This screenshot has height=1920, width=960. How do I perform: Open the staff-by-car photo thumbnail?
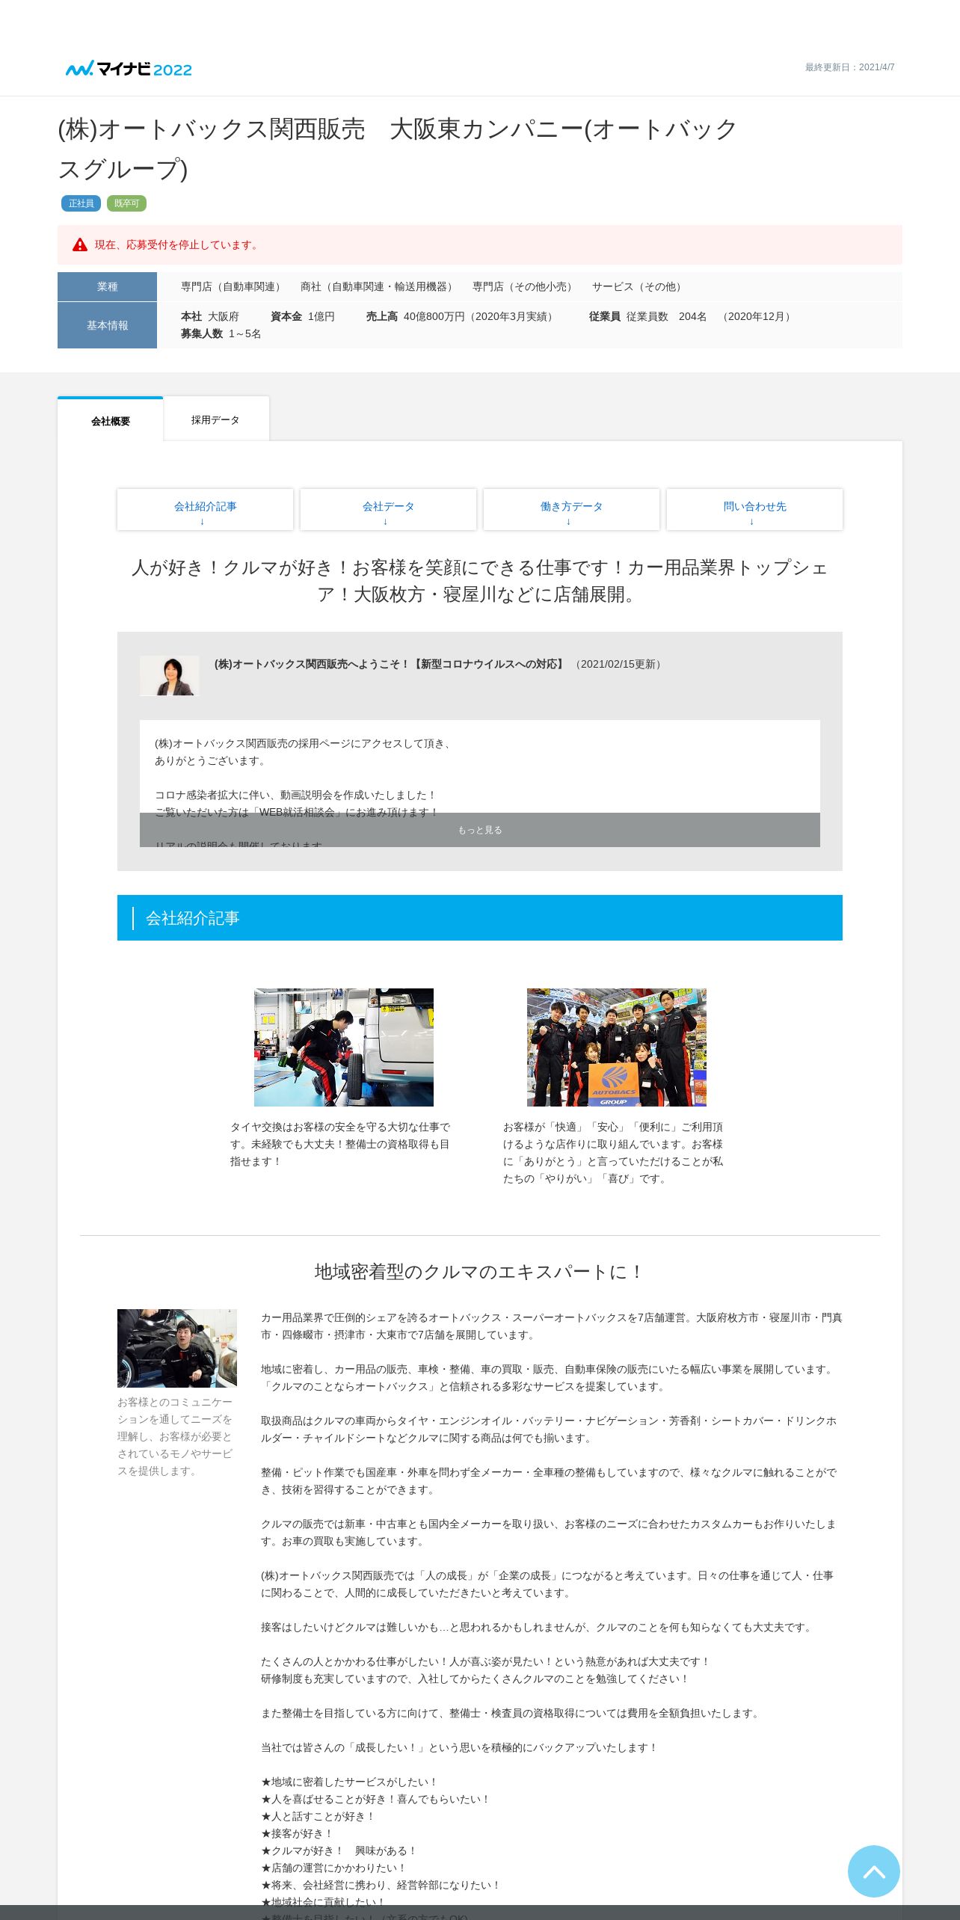(x=177, y=1348)
